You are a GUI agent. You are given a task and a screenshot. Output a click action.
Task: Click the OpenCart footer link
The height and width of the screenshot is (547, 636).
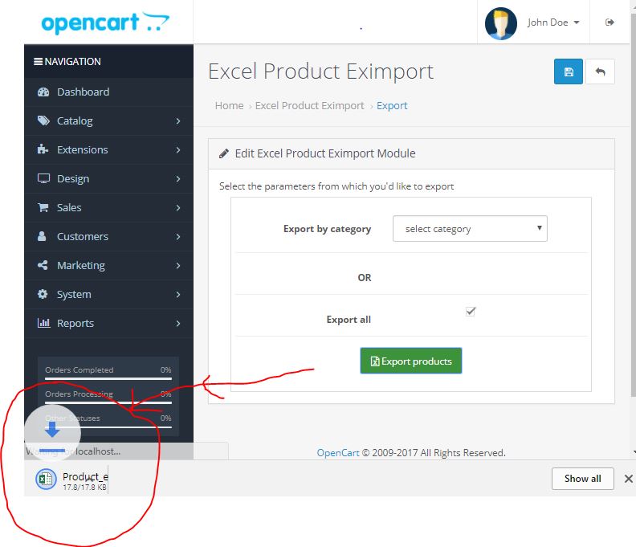338,453
